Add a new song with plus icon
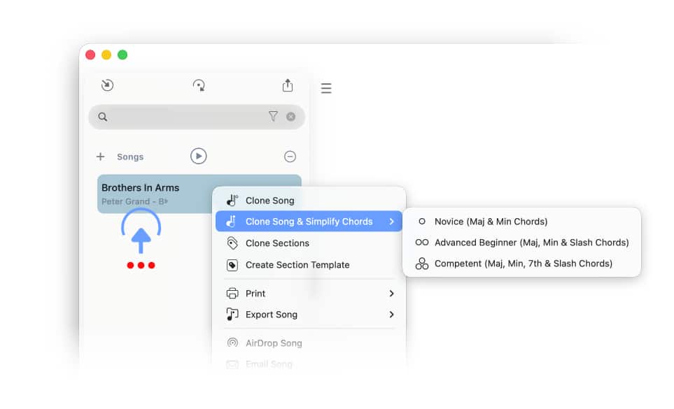674x409 pixels. pos(100,157)
